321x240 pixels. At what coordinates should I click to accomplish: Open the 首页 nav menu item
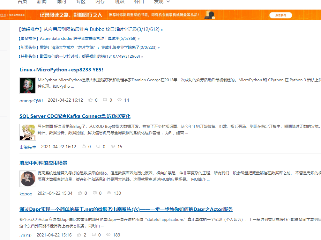[22, 2]
